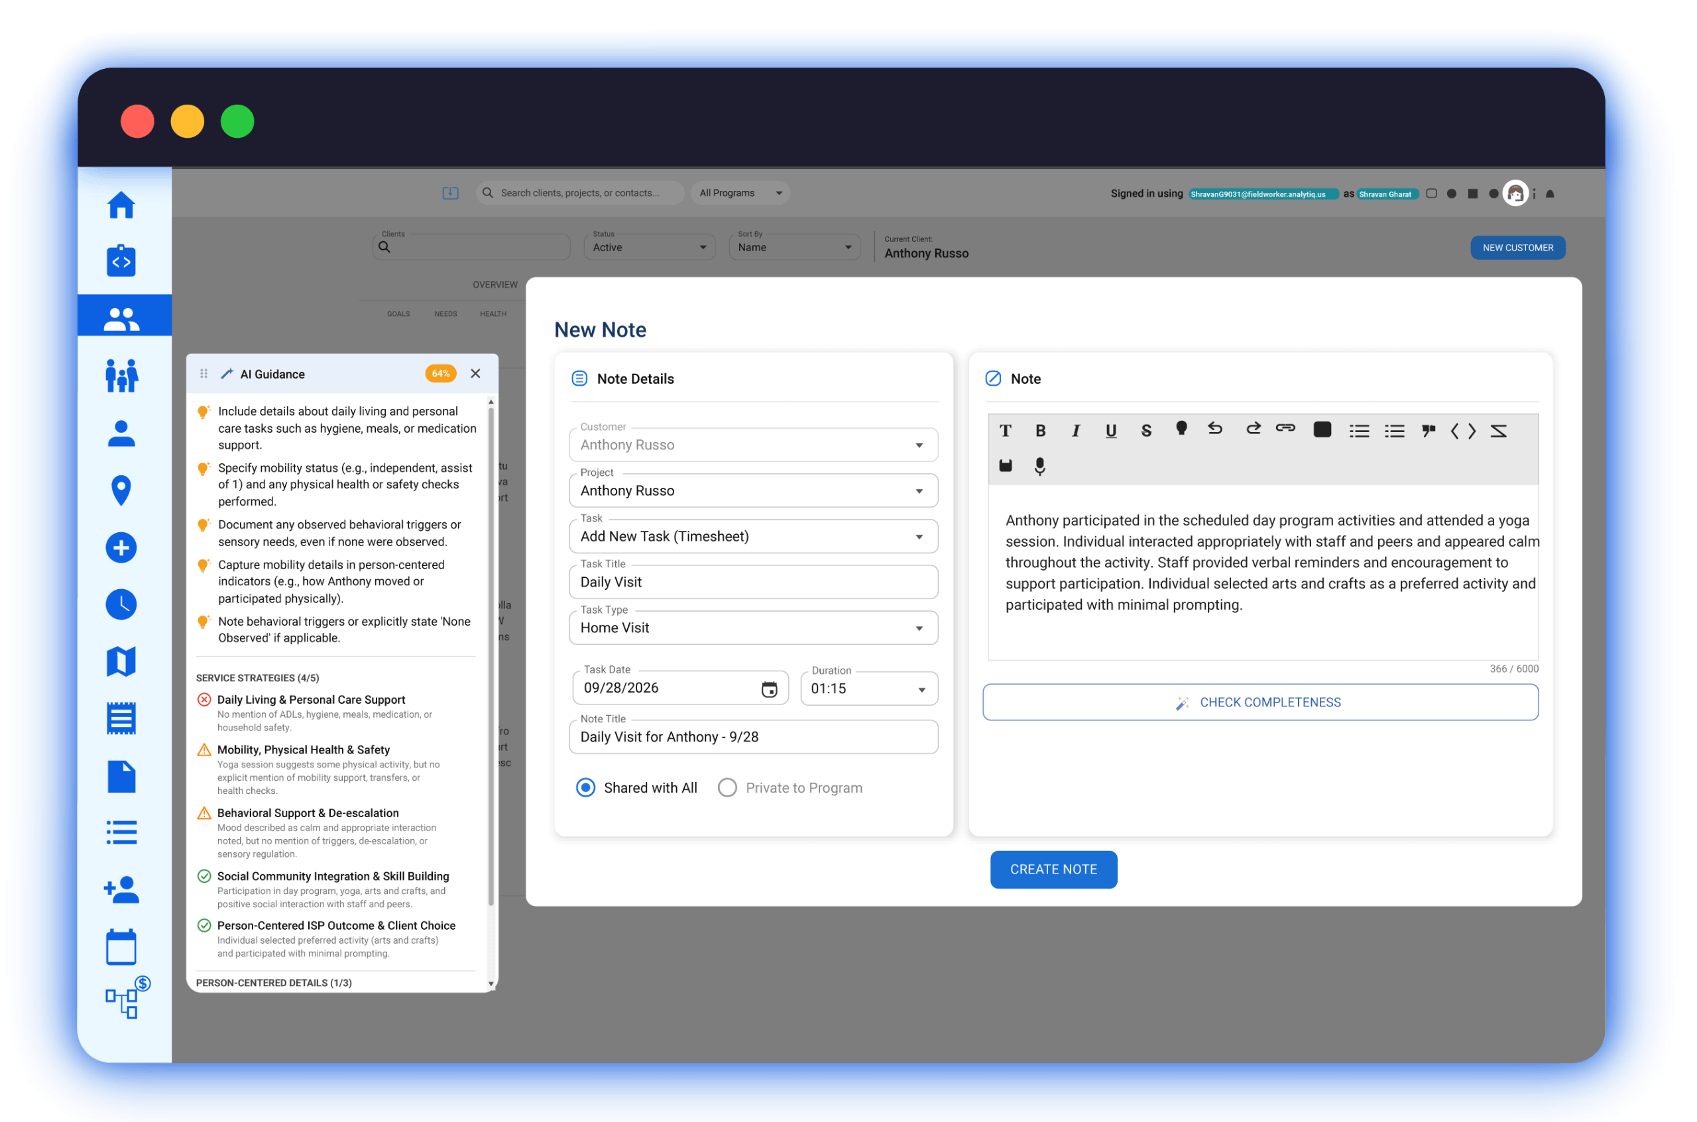Viewport: 1697px width, 1122px height.
Task: Click the Note Title input field
Action: coord(754,737)
